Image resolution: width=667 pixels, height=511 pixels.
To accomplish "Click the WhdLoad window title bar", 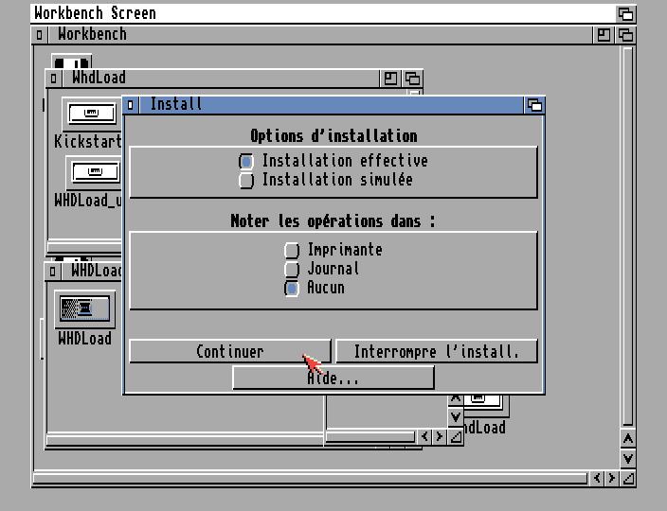I will [221, 79].
